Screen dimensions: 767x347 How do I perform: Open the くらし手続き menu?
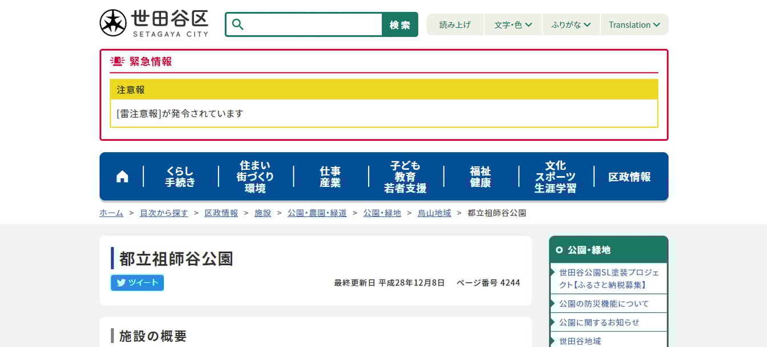(180, 177)
